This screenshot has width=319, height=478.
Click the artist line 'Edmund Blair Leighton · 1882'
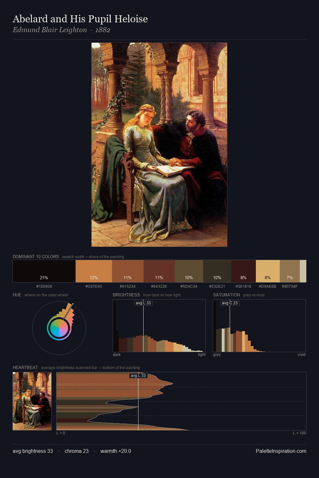[62, 30]
